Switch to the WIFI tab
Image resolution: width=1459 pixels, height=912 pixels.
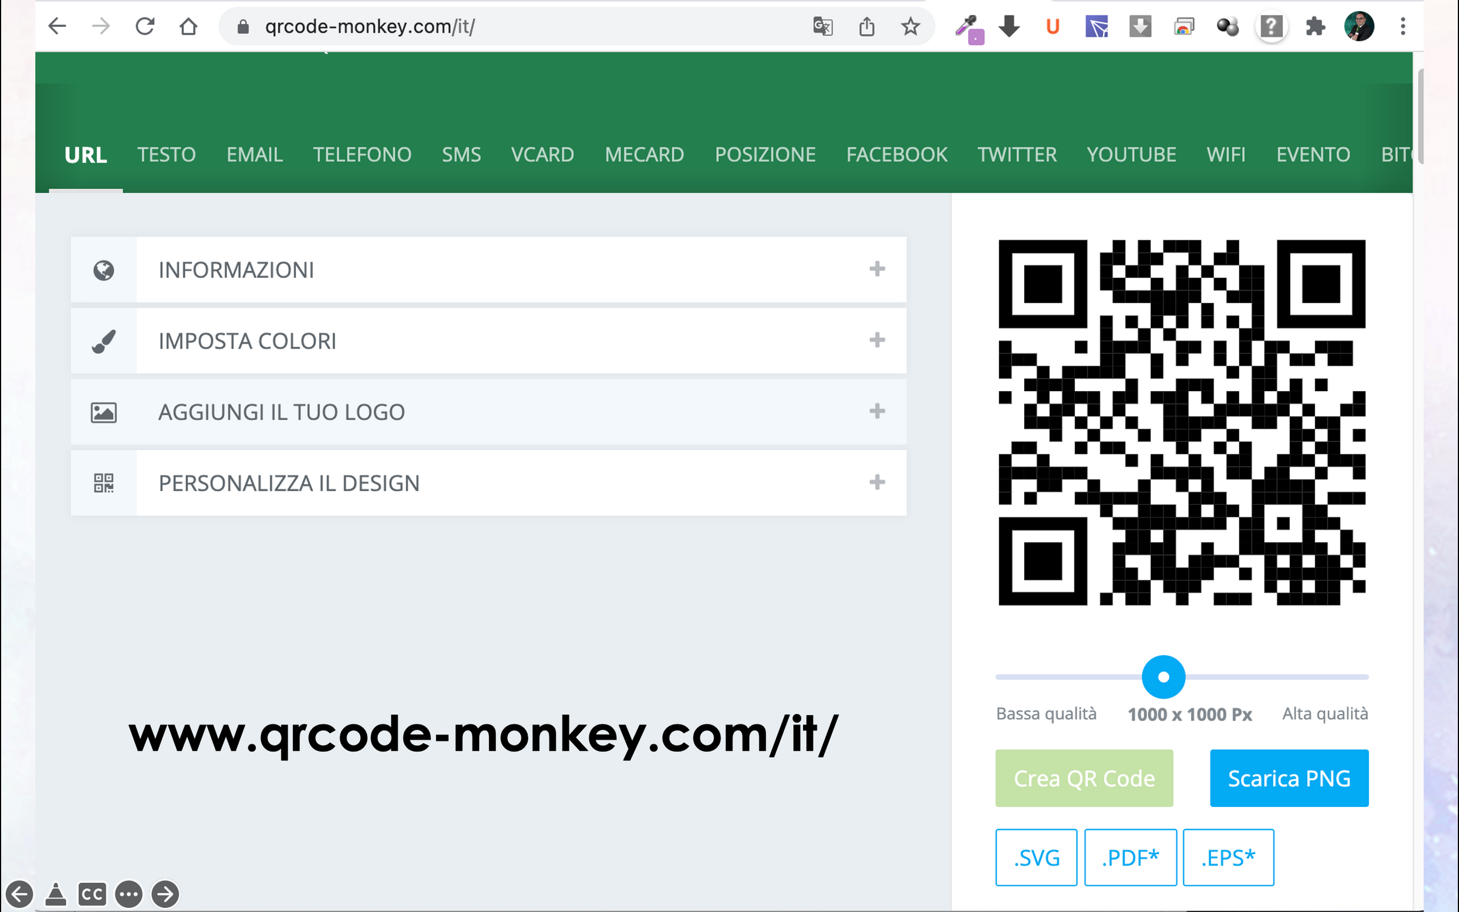point(1226,154)
